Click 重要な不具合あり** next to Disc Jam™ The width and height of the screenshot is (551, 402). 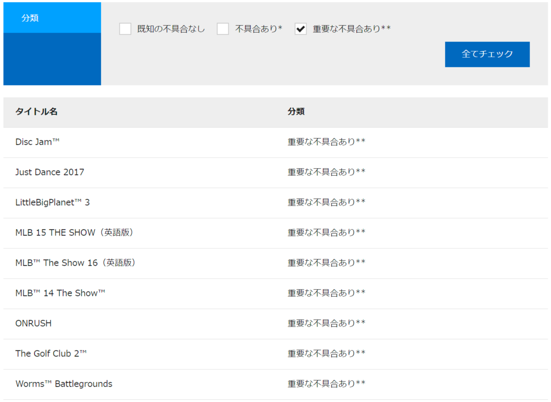326,142
